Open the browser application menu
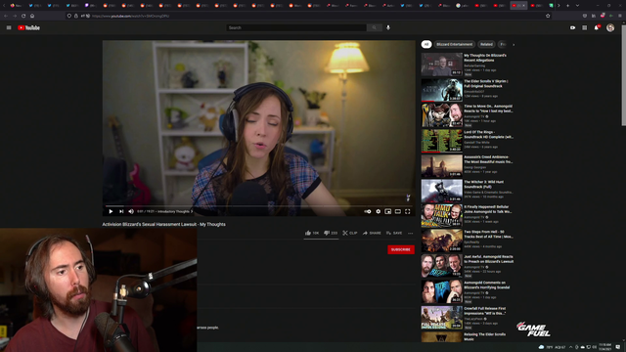 tap(620, 16)
